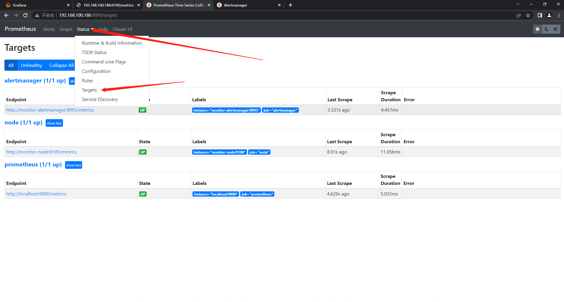
Task: Open the prometheus (1/1 up) heading
Action: point(33,164)
